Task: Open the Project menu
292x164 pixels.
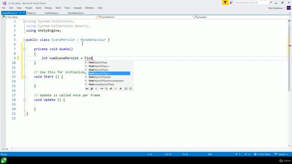Action: pos(29,8)
